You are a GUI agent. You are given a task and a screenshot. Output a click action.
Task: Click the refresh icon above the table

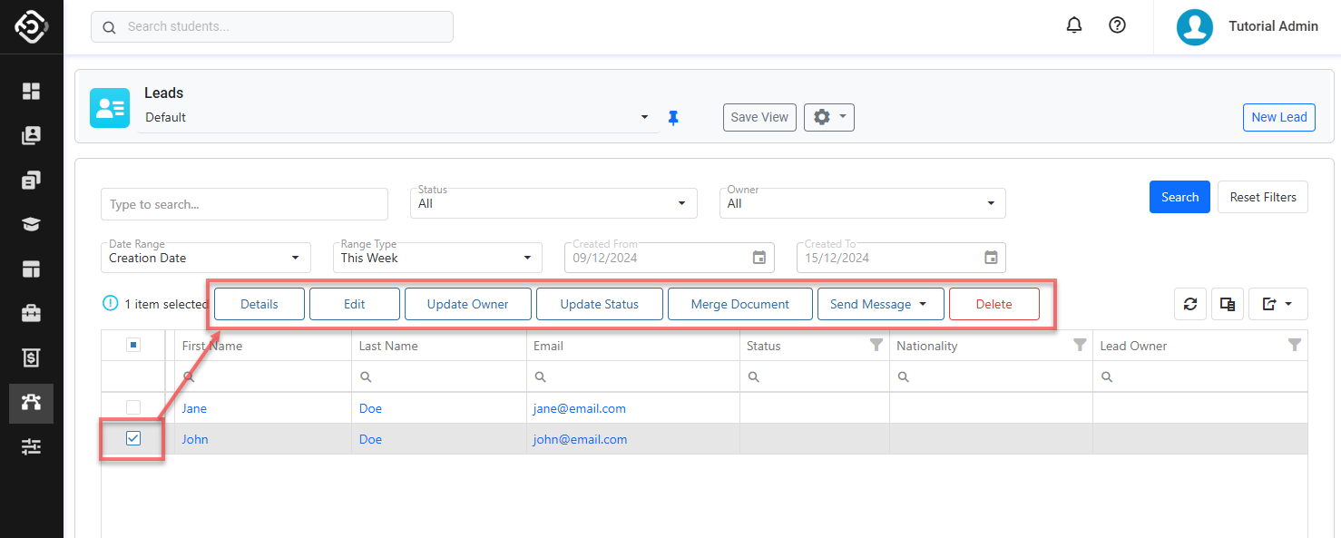(1190, 305)
